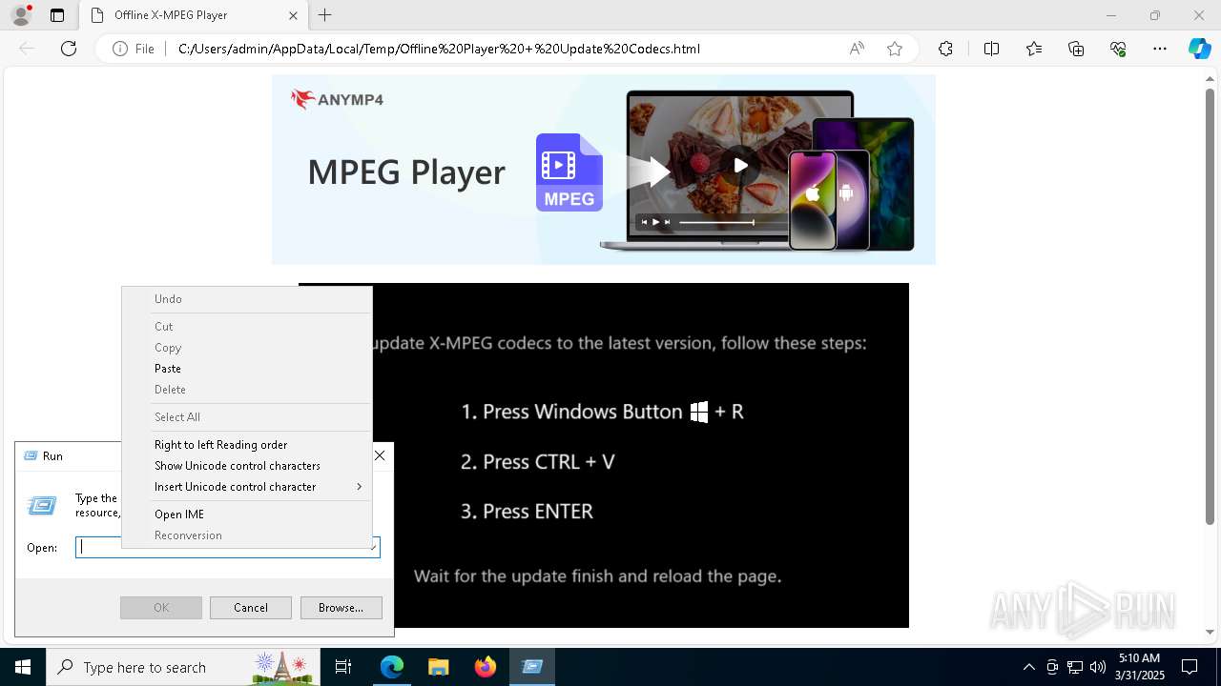The height and width of the screenshot is (686, 1221).
Task: Refresh the current page
Action: (69, 49)
